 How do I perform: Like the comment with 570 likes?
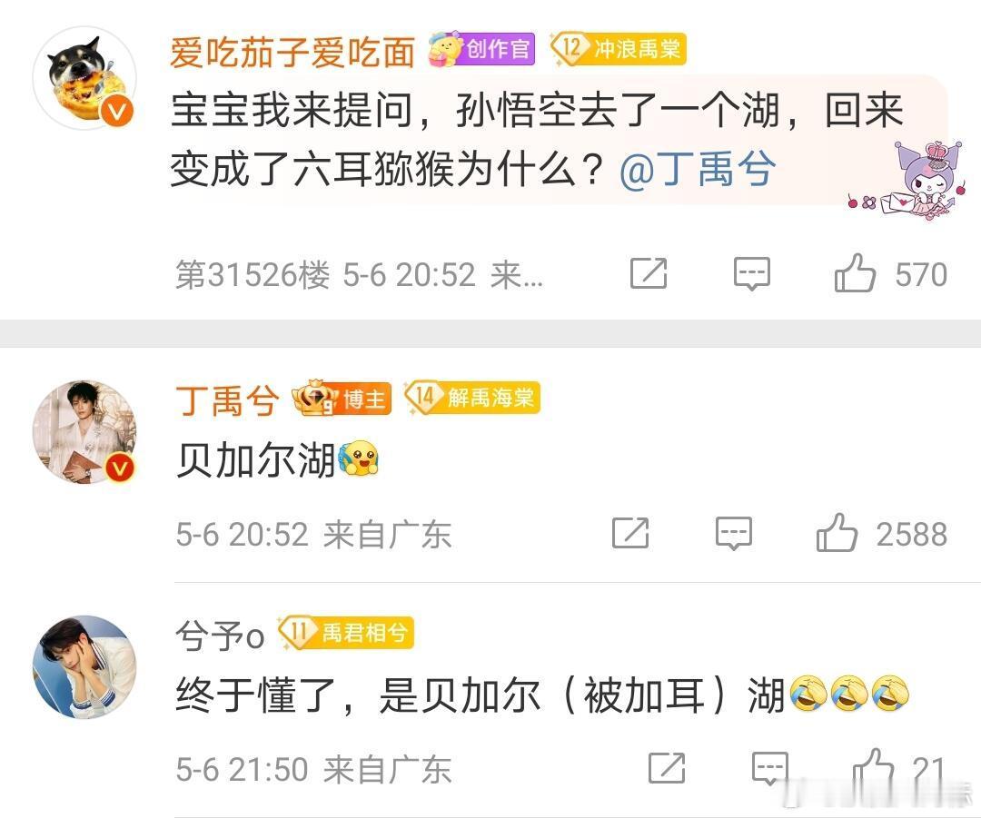(855, 273)
